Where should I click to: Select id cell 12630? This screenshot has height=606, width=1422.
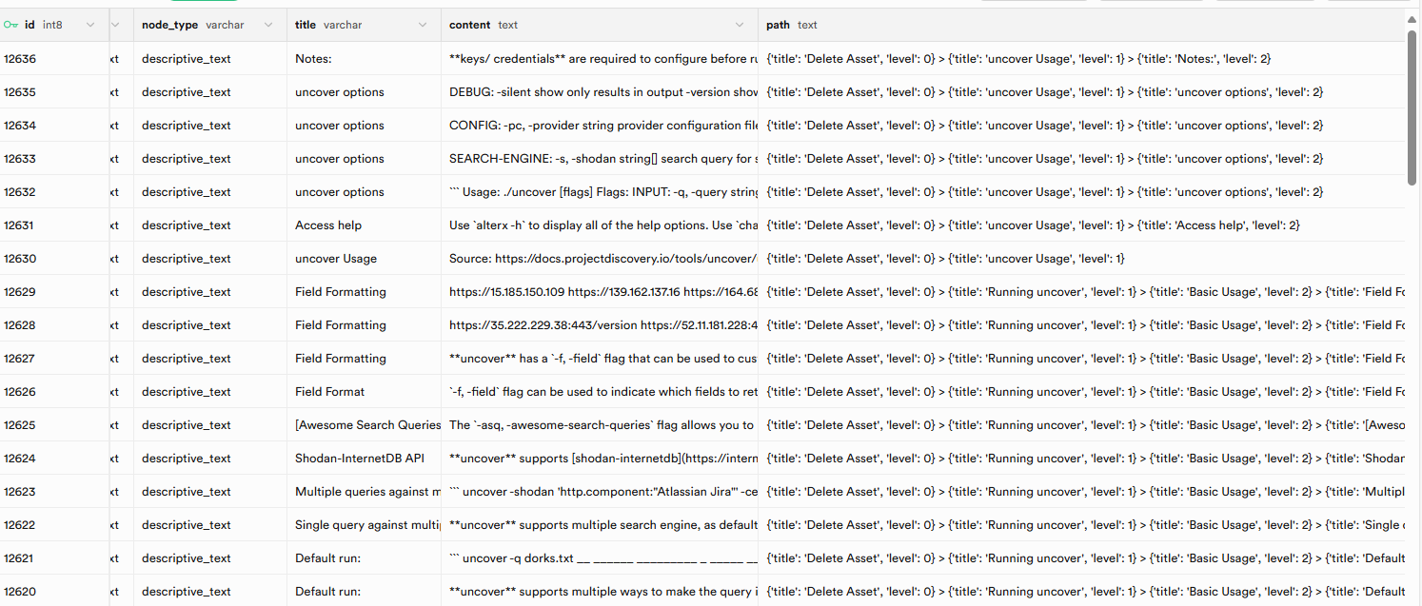54,259
